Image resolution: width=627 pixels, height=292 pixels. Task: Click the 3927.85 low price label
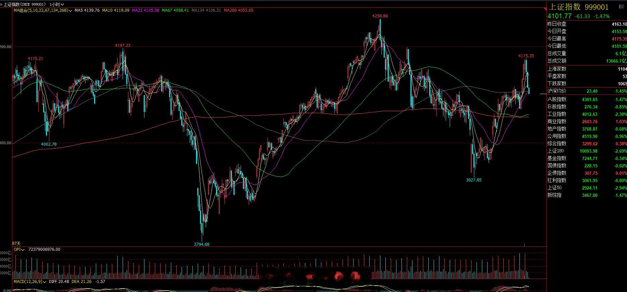[474, 180]
